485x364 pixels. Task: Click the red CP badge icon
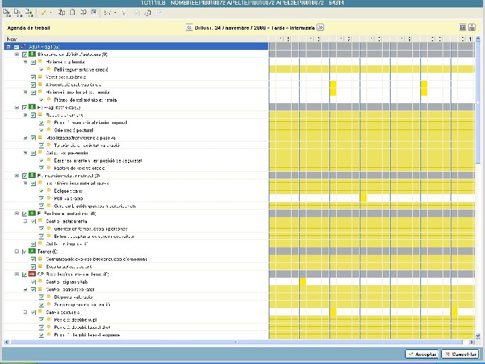tap(32, 274)
